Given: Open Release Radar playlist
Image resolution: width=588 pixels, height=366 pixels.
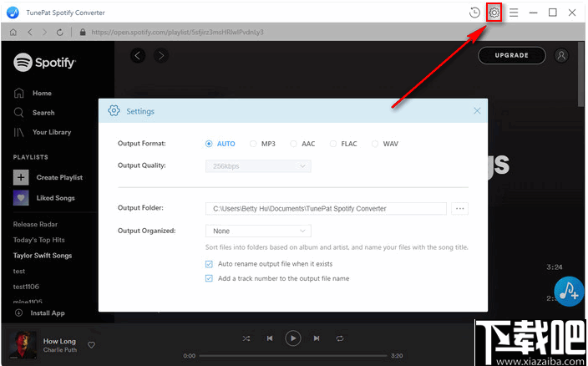Looking at the screenshot, I should pos(35,224).
